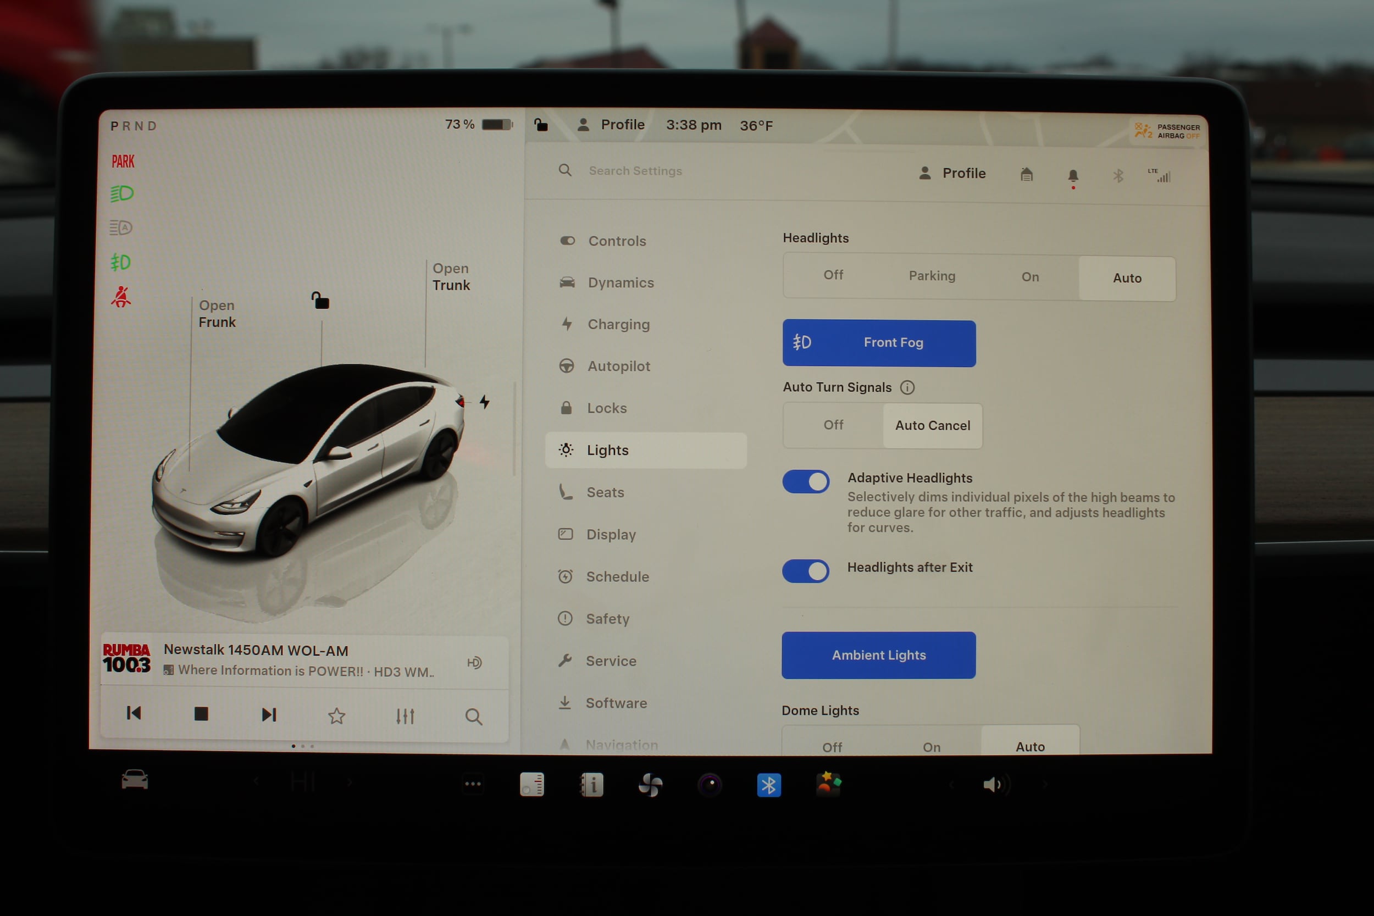The width and height of the screenshot is (1374, 916).
Task: Open Profile dropdown in settings header
Action: (952, 174)
